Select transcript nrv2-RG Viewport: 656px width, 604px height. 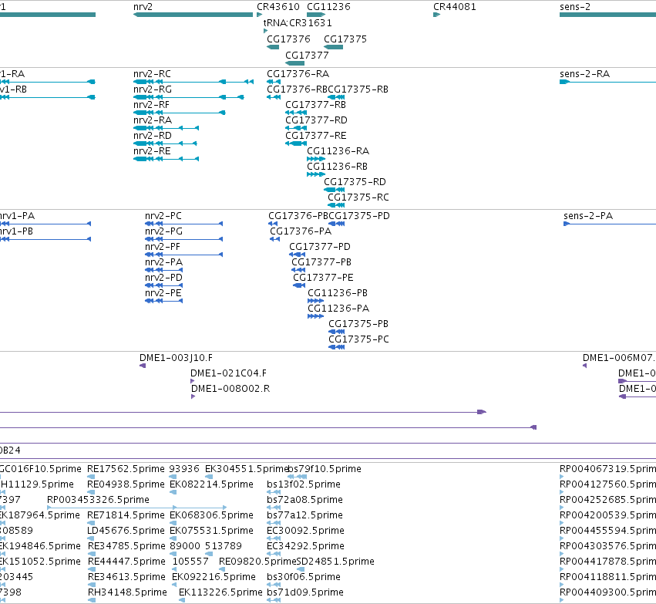point(153,89)
